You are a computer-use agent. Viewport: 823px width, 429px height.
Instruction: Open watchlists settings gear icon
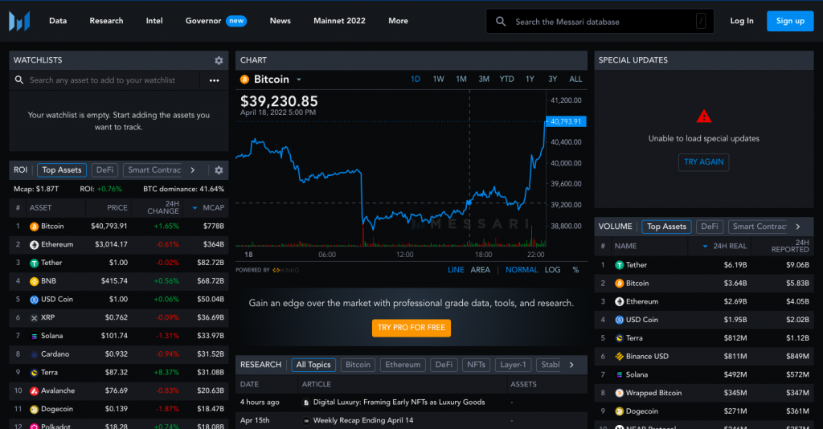219,60
